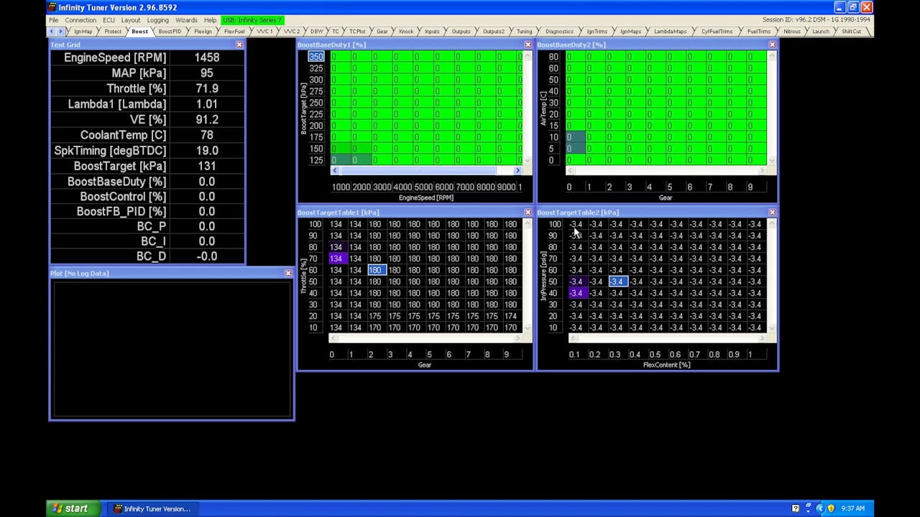Image resolution: width=920 pixels, height=517 pixels.
Task: Close the Text Grid panel
Action: click(x=239, y=45)
